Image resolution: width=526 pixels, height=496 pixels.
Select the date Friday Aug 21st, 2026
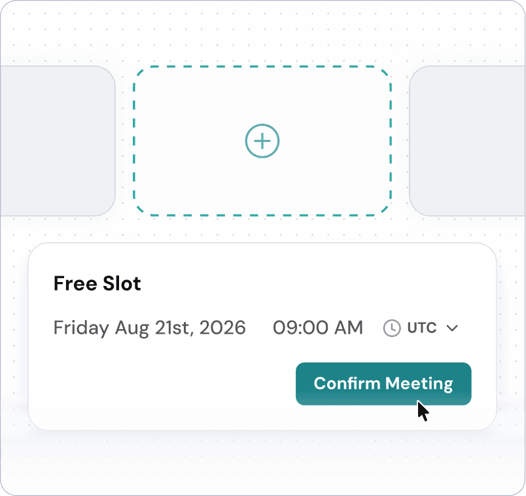(149, 328)
